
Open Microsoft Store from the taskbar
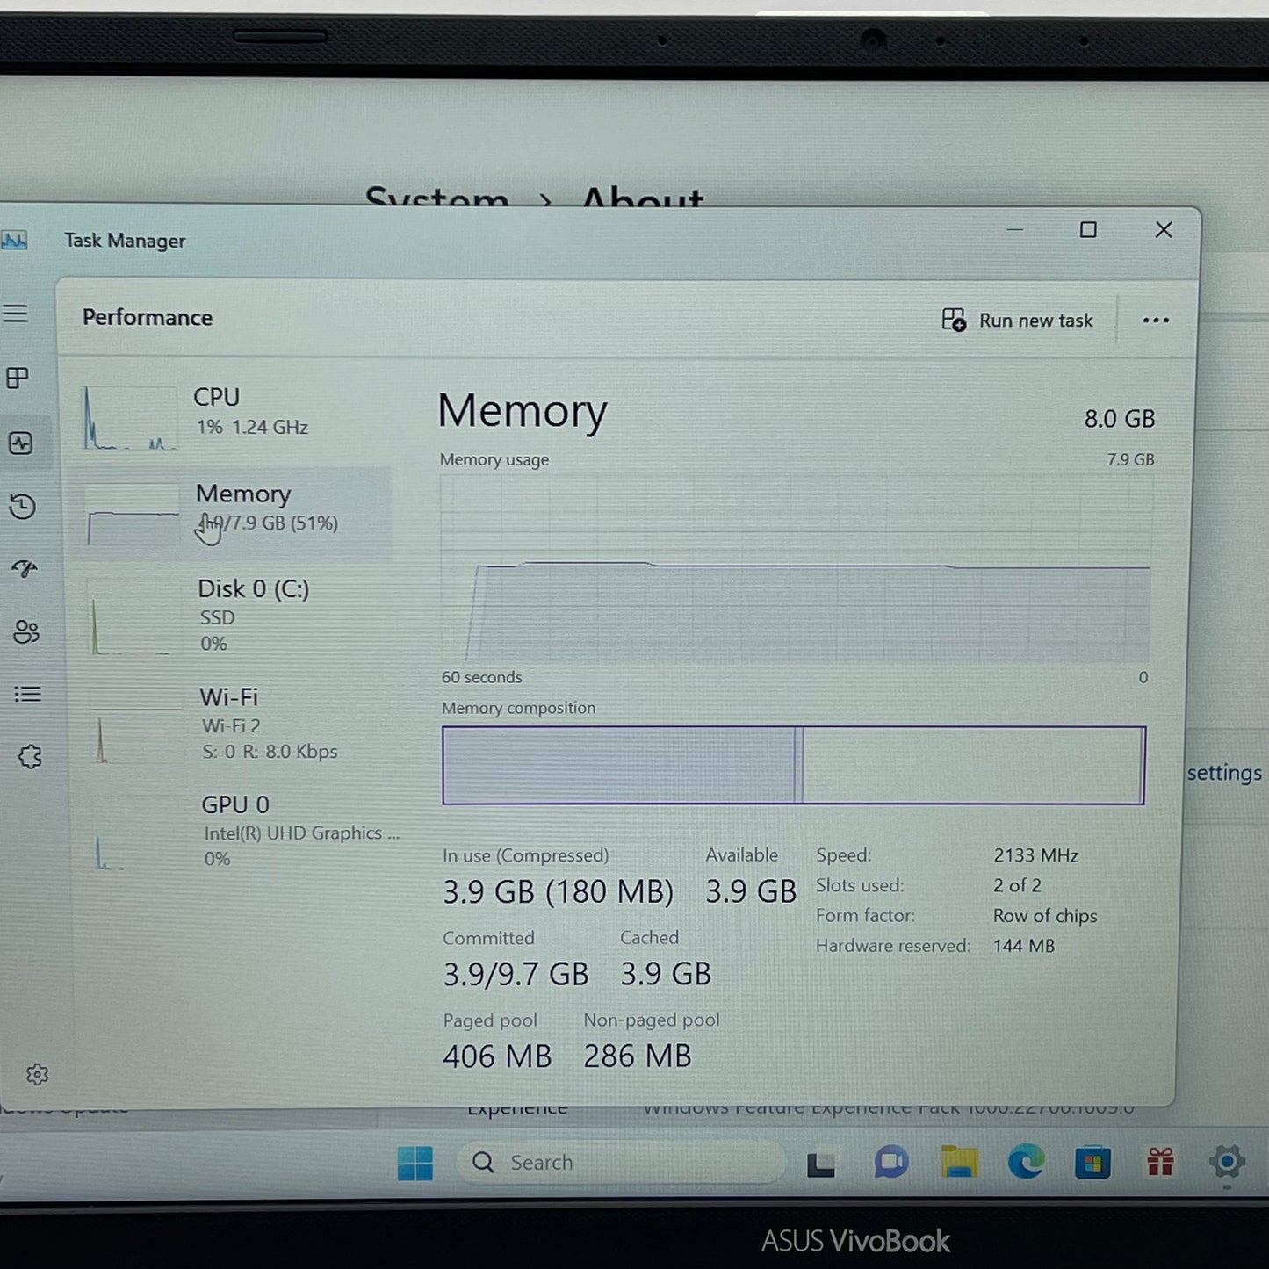pyautogui.click(x=1092, y=1163)
